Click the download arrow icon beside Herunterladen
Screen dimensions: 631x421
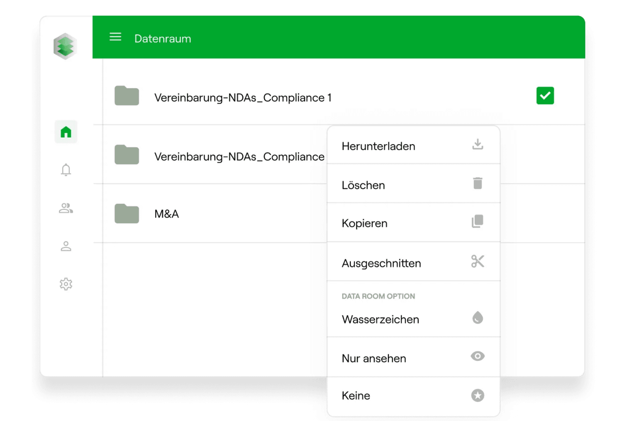point(478,144)
